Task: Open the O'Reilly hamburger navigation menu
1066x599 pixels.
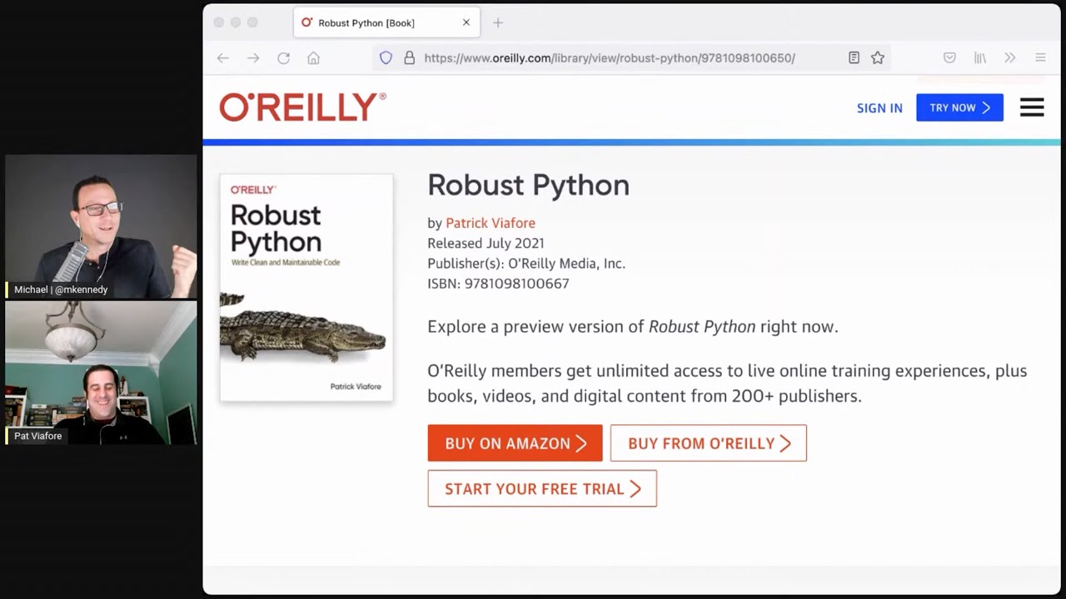Action: [x=1032, y=107]
